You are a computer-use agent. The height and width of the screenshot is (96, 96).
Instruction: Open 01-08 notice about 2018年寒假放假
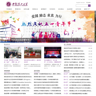point(80,85)
